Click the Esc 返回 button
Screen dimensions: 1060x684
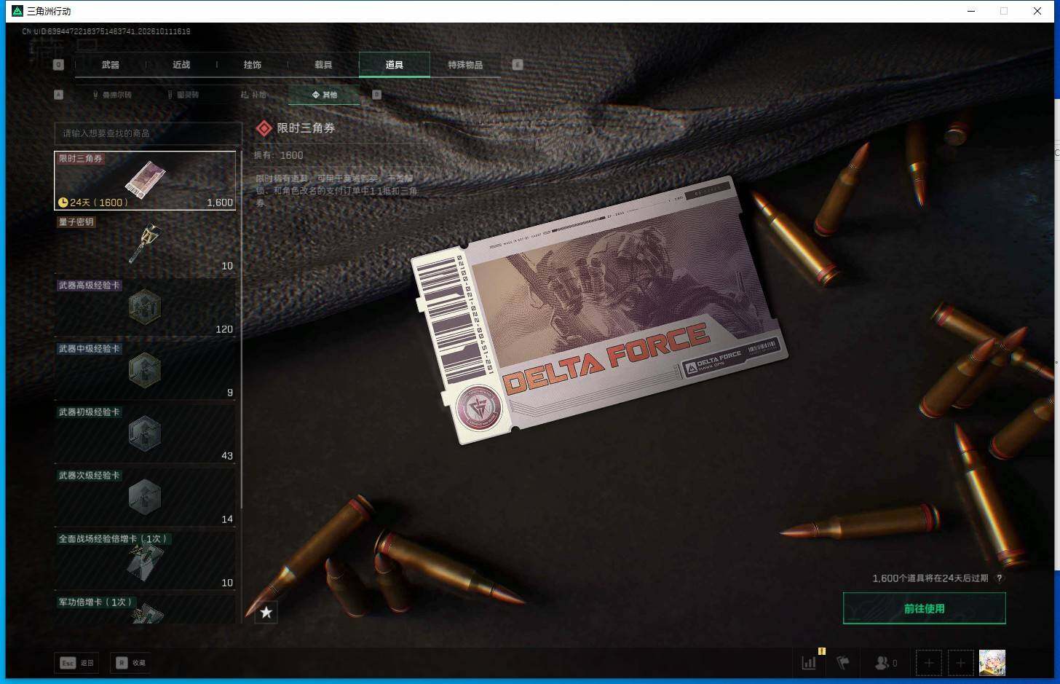pos(76,663)
